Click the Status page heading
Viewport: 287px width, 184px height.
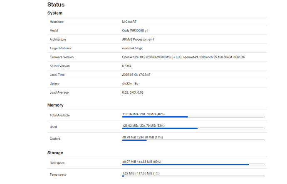pyautogui.click(x=56, y=5)
